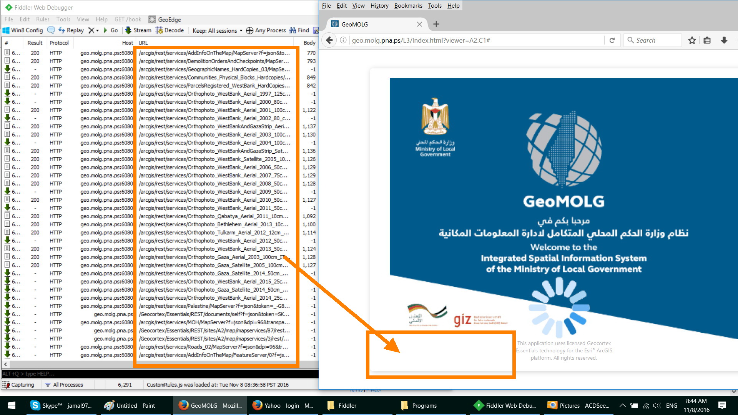Open Windows Start menu
This screenshot has height=415, width=738.
pos(12,405)
